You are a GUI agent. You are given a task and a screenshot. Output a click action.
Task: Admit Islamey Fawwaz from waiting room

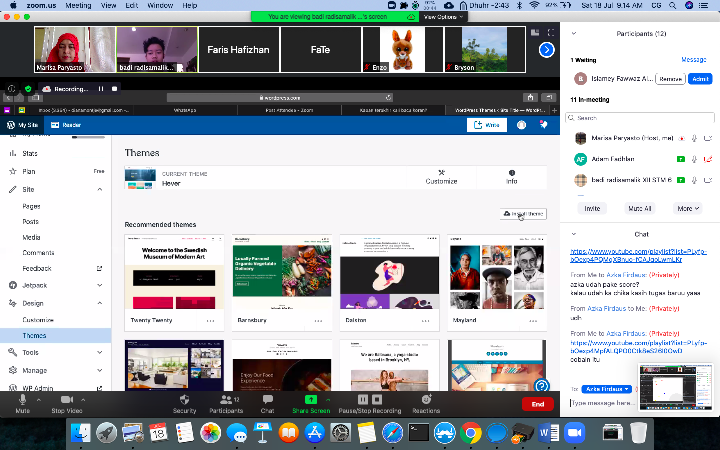coord(700,79)
